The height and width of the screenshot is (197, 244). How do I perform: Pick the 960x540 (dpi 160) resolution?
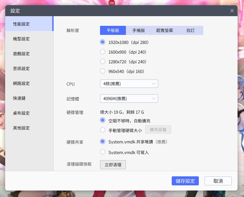click(x=103, y=71)
